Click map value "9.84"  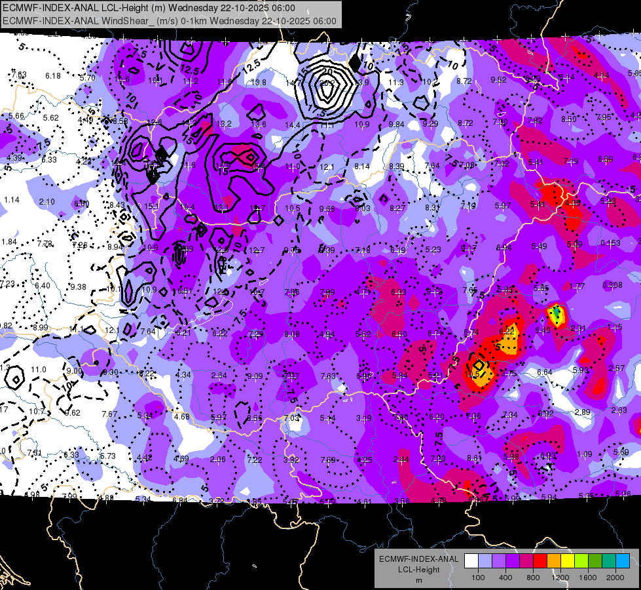(396, 124)
